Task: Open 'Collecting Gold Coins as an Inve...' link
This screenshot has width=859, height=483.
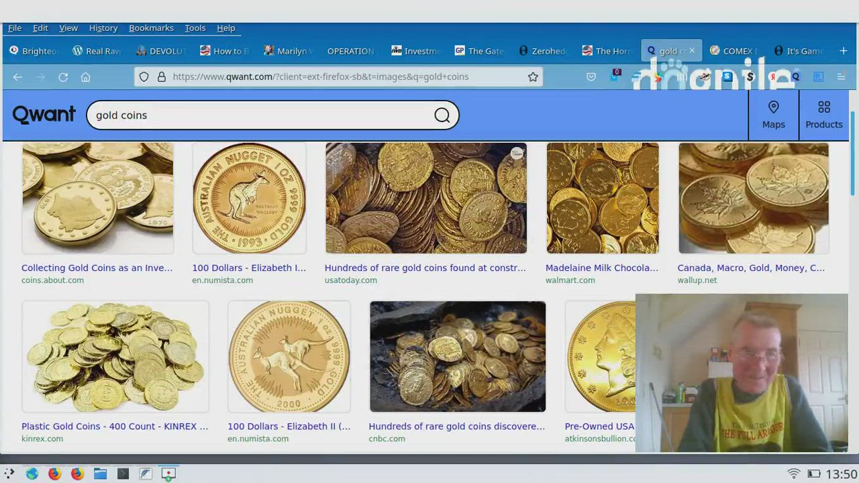Action: tap(97, 268)
